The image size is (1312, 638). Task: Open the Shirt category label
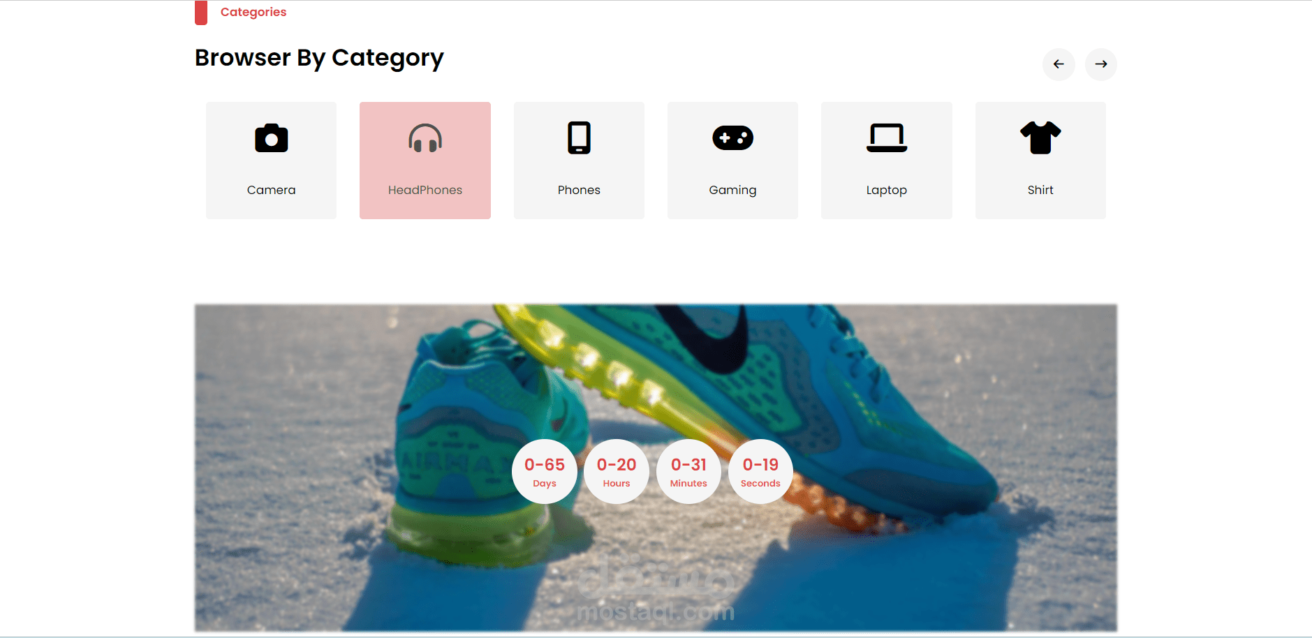pyautogui.click(x=1040, y=190)
